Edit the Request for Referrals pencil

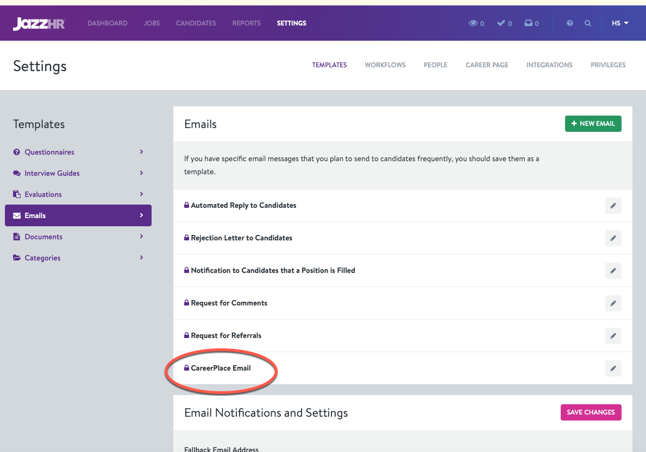(x=613, y=336)
